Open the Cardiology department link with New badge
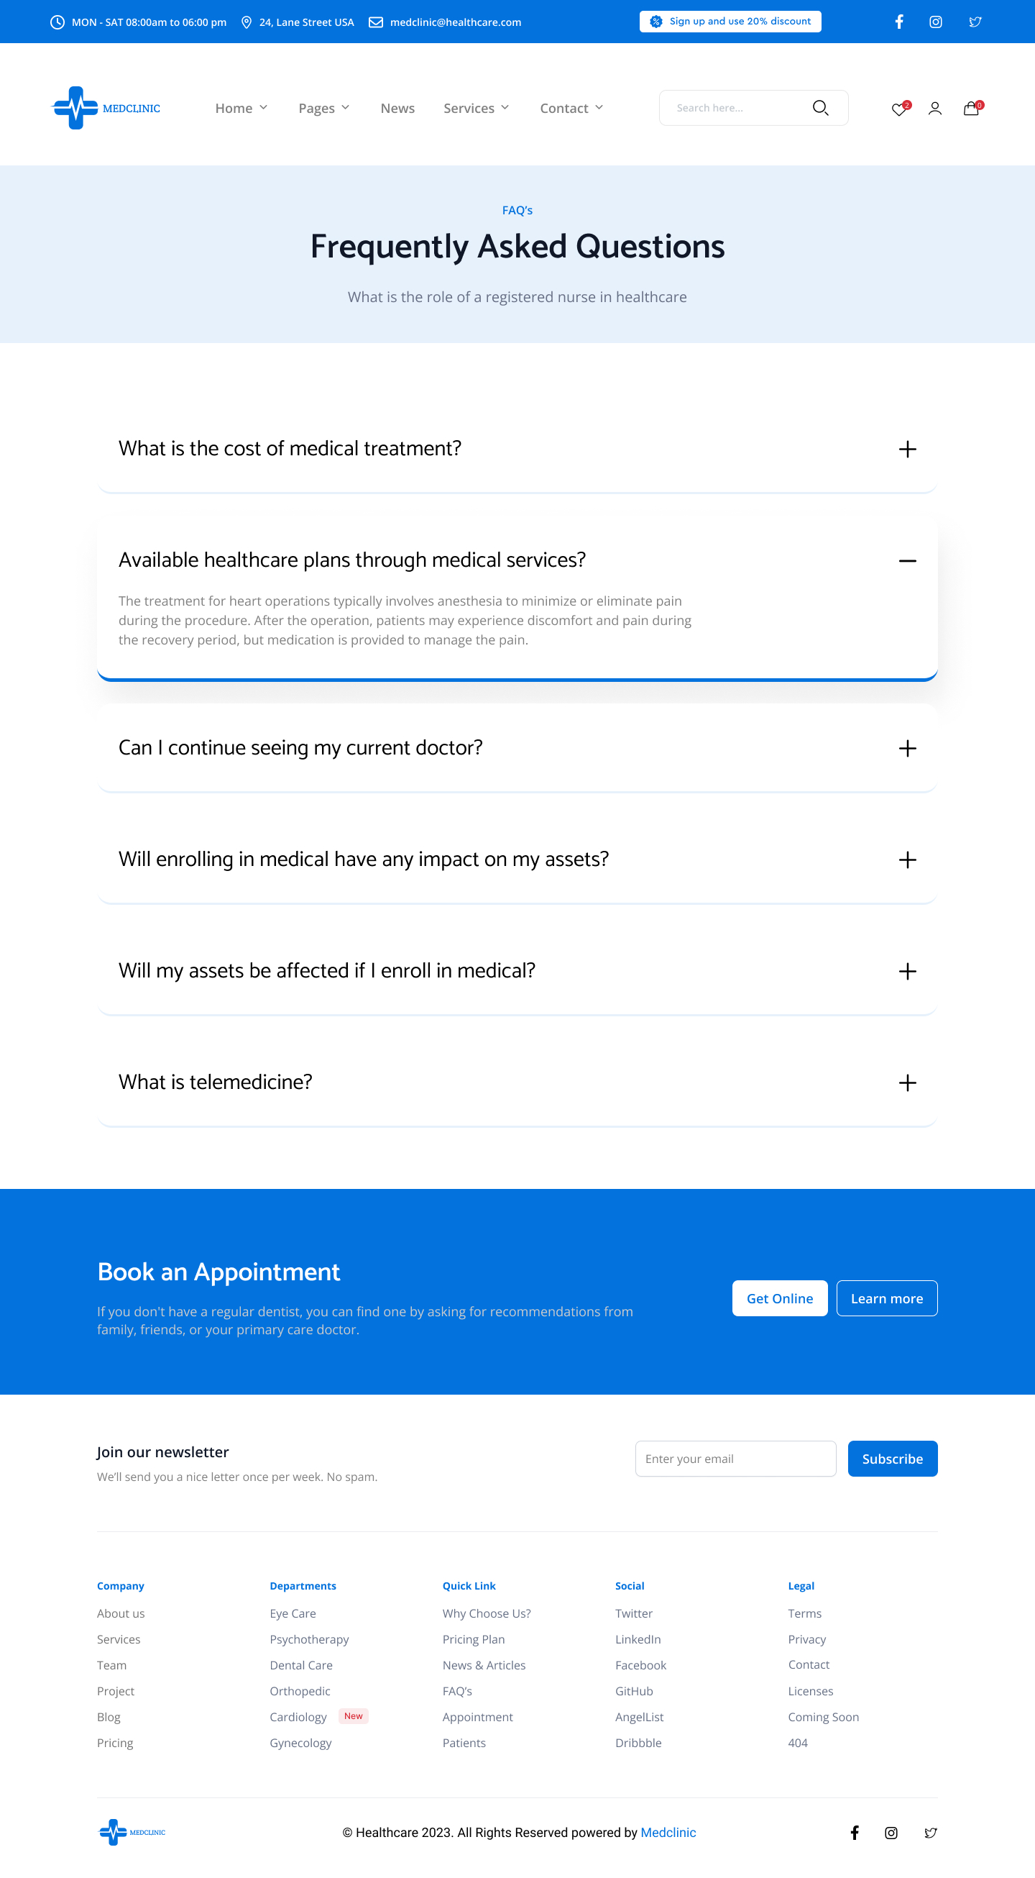This screenshot has height=1878, width=1035. click(298, 1717)
